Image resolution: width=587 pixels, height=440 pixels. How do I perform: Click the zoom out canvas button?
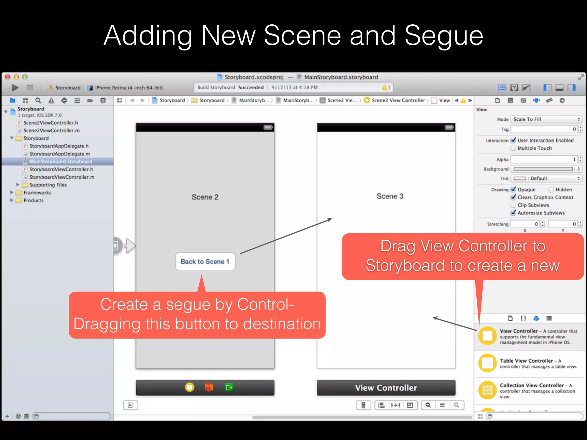[428, 405]
